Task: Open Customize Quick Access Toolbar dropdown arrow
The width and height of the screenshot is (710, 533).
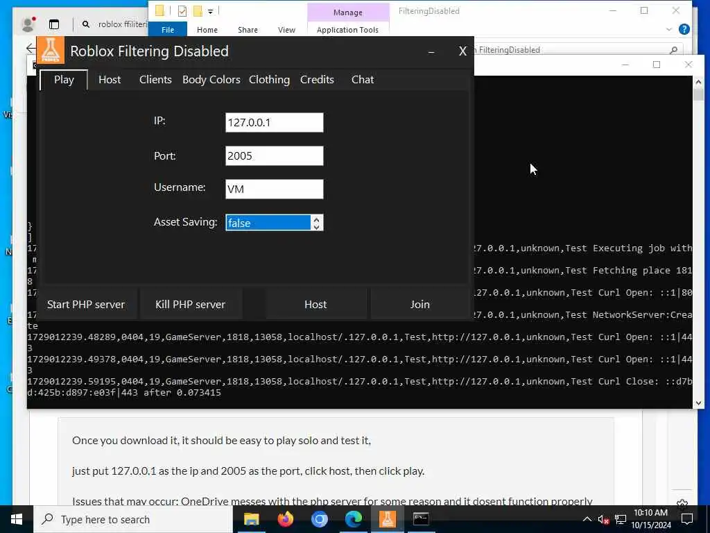Action: [x=211, y=11]
